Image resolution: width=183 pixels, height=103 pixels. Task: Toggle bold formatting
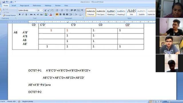20,15
